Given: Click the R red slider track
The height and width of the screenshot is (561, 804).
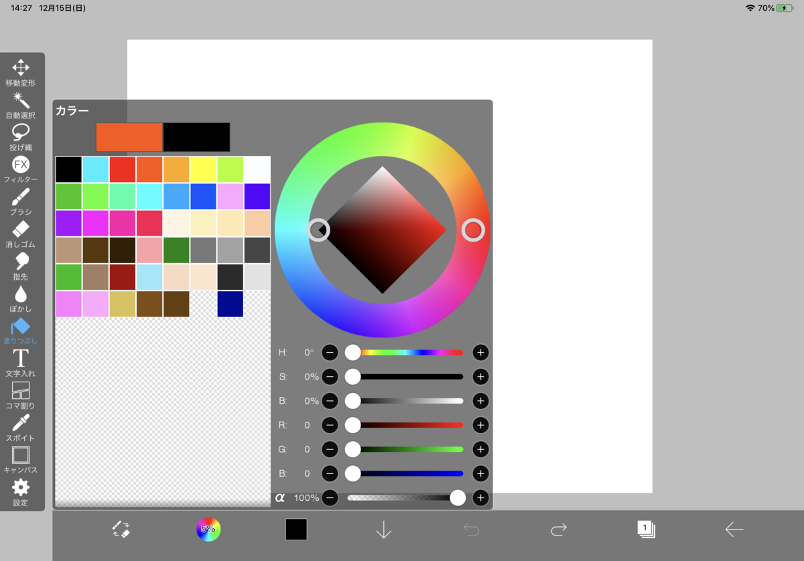Looking at the screenshot, I should [x=405, y=425].
